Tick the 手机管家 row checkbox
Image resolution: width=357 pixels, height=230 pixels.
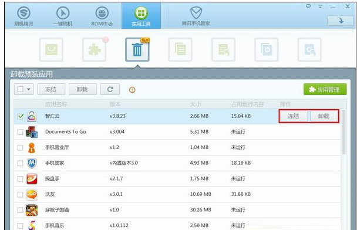click(21, 163)
